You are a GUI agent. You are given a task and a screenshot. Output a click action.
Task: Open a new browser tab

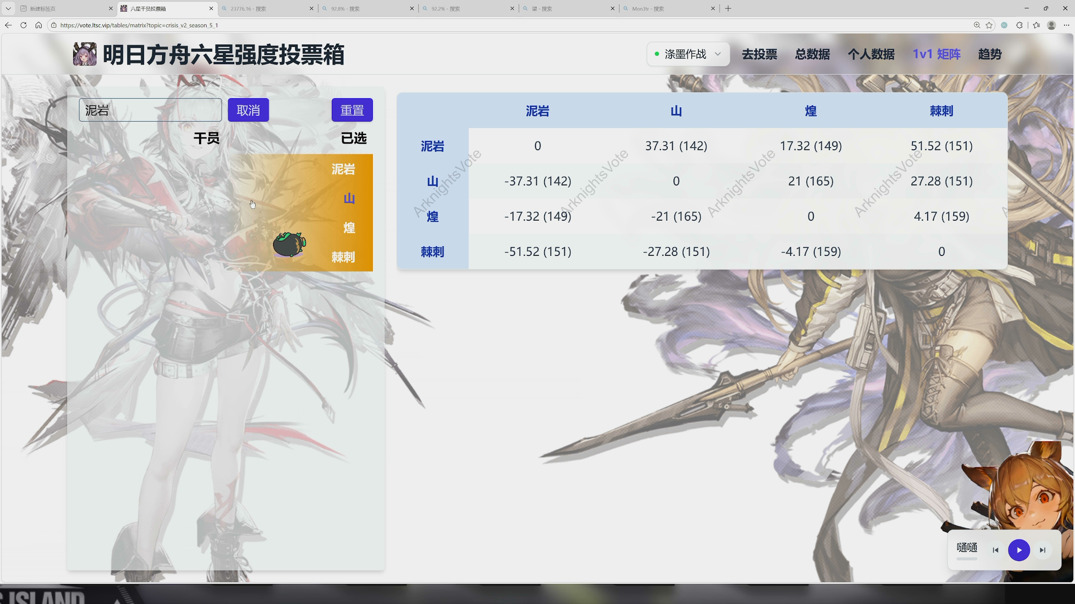pos(728,8)
